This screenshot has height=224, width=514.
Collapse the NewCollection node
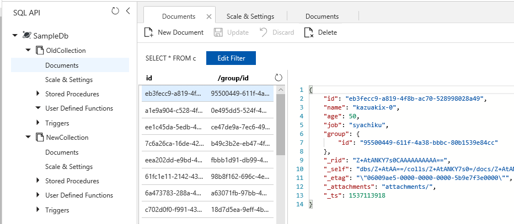[x=28, y=138]
